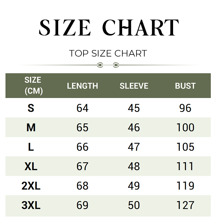The image size is (216, 222).
Task: Click the sleeve value 49 for 2XL
Action: tap(134, 186)
